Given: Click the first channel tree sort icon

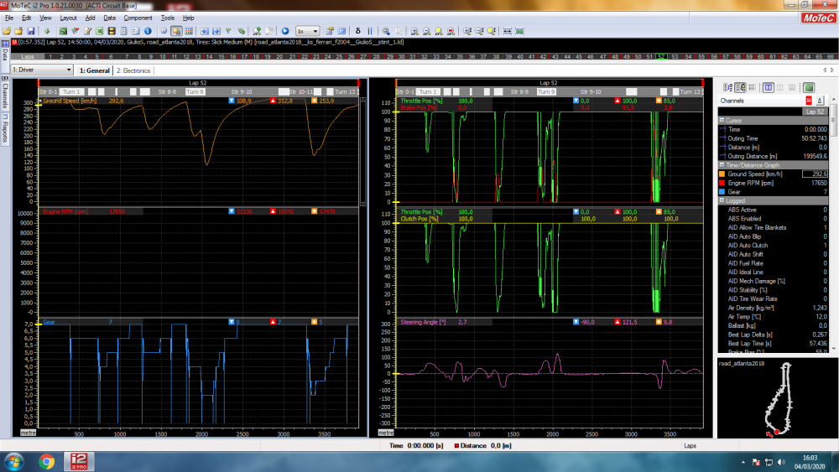Looking at the screenshot, I should tap(727, 87).
